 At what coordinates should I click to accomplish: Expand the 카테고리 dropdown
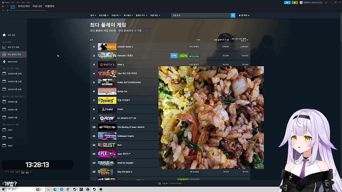coord(116,15)
